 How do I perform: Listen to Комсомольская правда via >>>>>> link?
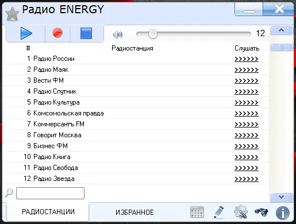(x=247, y=114)
